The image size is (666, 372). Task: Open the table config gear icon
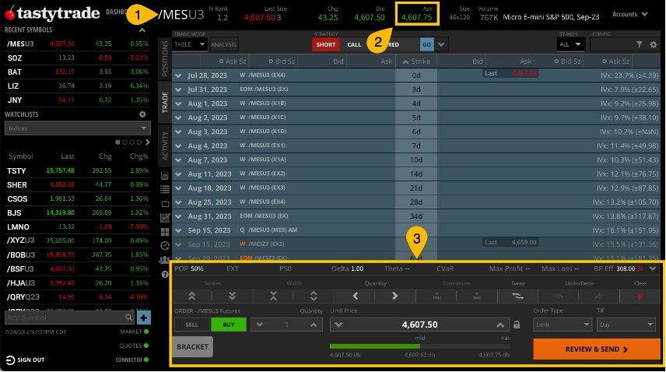click(x=654, y=44)
